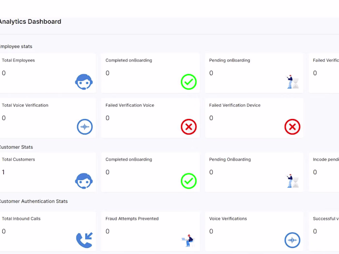Viewport: 339px width, 254px height.
Task: Click the headset agent icon in Total Employees card
Action: coord(84,82)
